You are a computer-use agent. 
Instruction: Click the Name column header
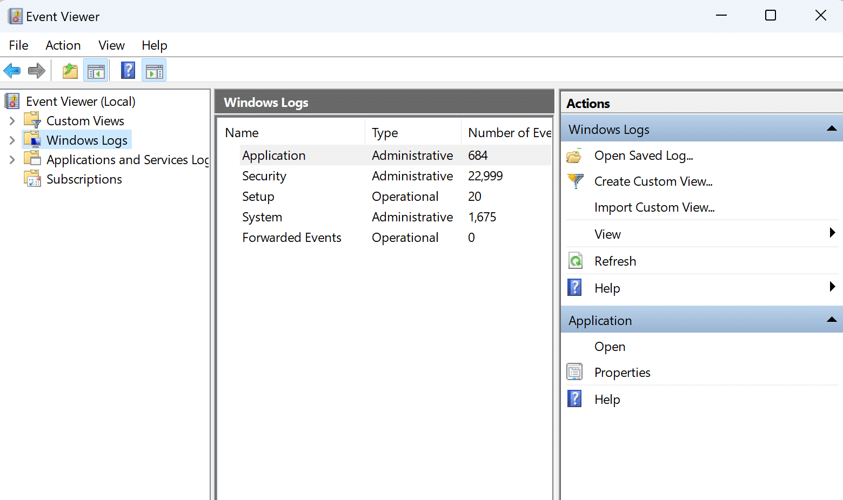pyautogui.click(x=292, y=133)
